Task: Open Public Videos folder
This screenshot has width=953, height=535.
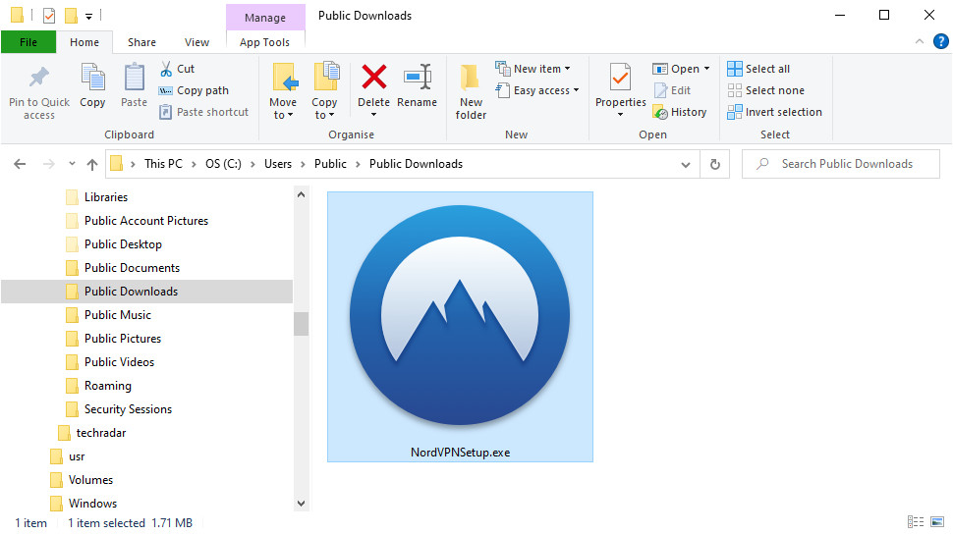Action: [x=119, y=362]
